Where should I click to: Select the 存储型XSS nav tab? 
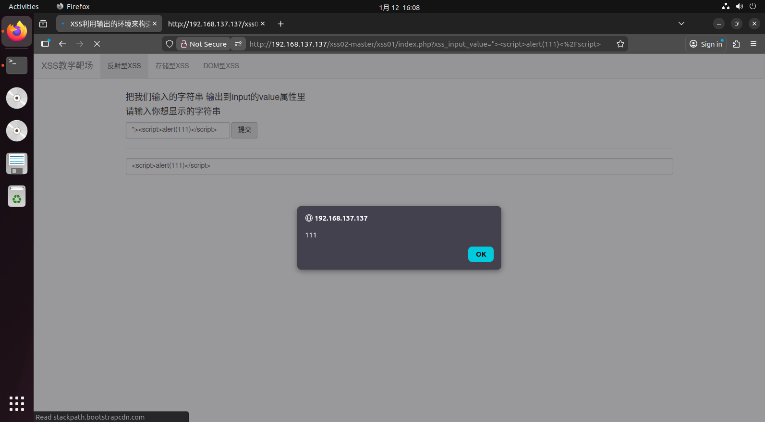tap(172, 66)
